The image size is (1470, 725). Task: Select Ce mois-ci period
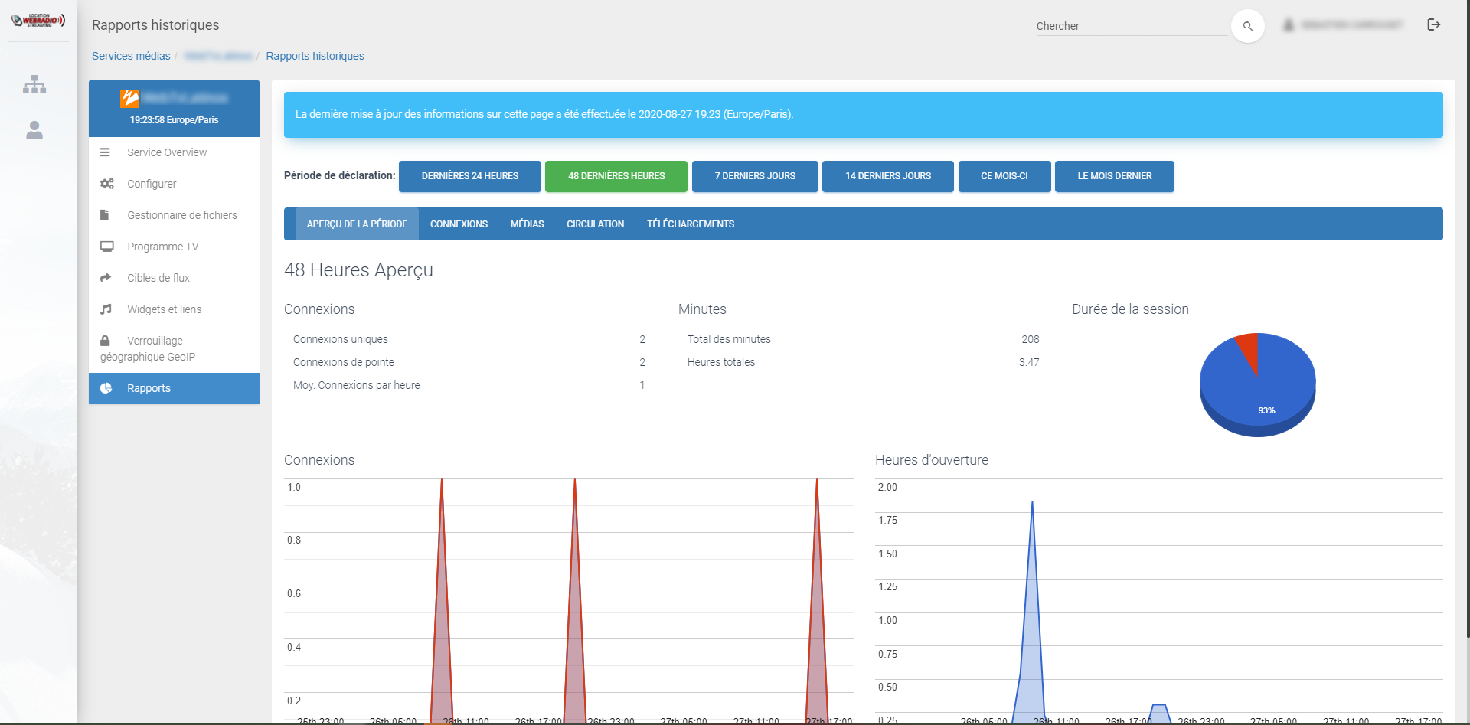pos(1004,176)
